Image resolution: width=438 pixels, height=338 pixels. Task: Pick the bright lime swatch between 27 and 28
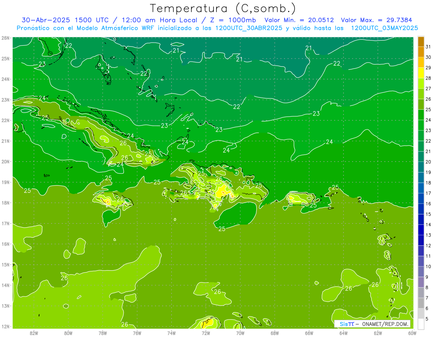point(421,83)
